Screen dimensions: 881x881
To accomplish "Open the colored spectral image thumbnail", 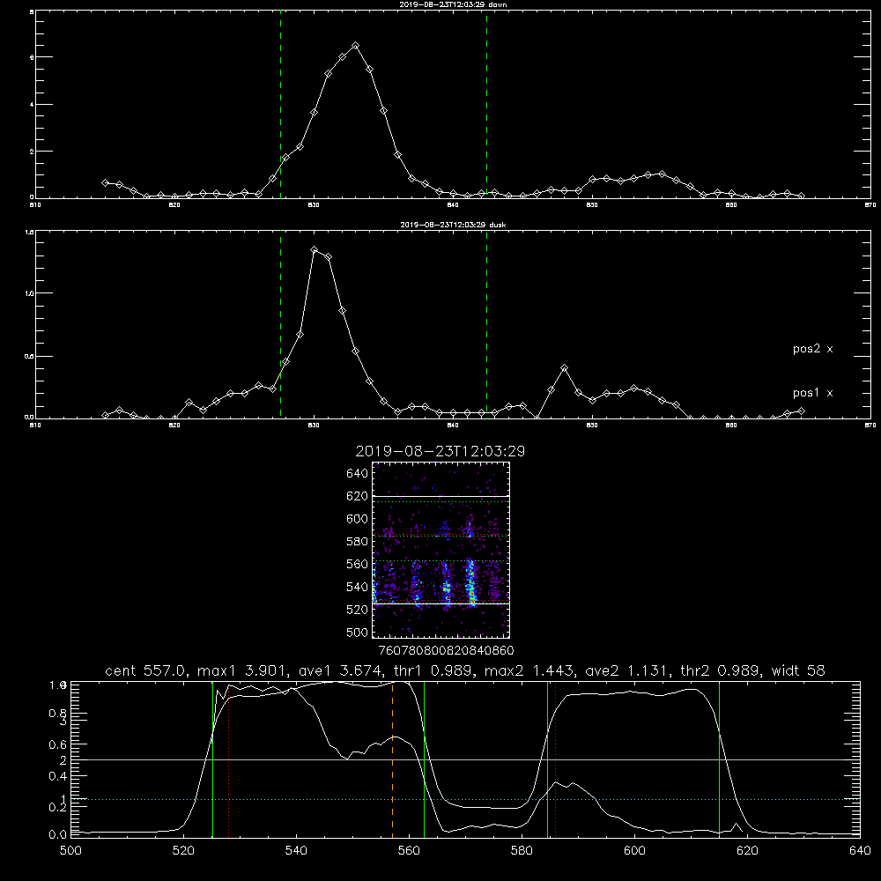I will (x=440, y=550).
